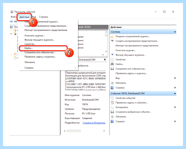Viewport: 186px width, 149px height.
Task: Click the value "Предупреждение" next to Уровень
Action: [x=91, y=109]
